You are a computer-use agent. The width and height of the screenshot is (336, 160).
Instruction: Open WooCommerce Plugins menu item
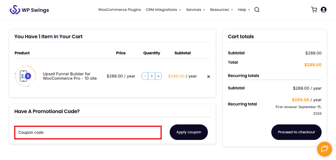tap(120, 10)
